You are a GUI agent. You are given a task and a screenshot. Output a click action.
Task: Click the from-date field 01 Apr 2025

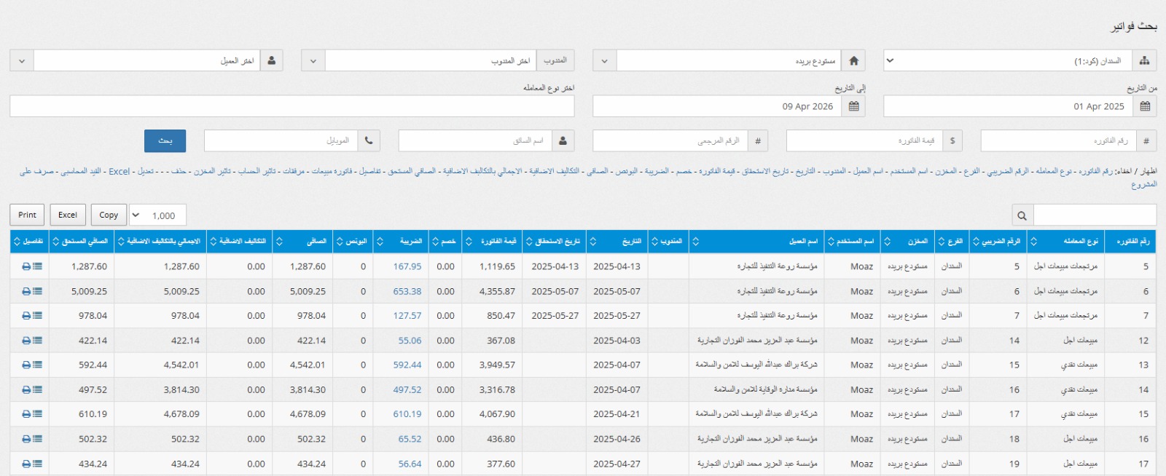(1009, 106)
